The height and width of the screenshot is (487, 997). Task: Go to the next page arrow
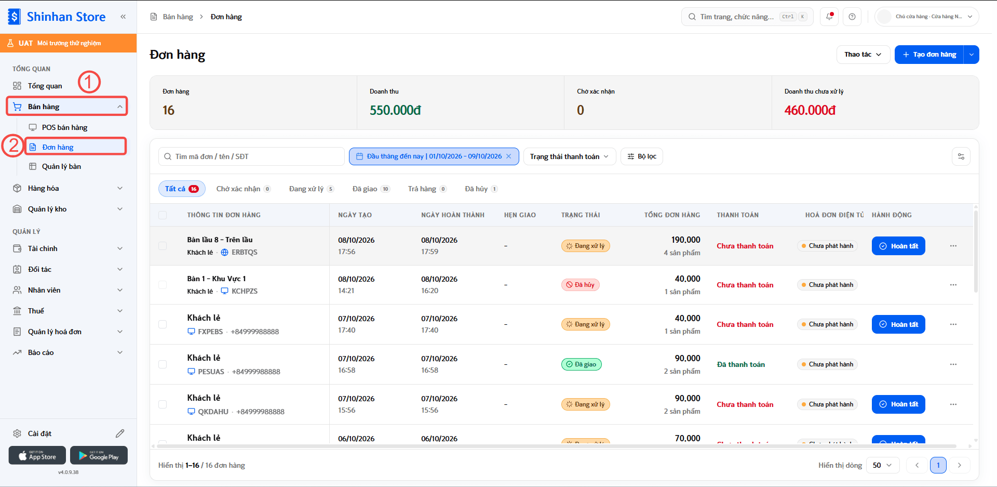point(960,465)
